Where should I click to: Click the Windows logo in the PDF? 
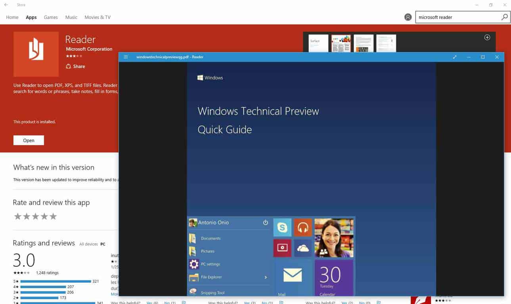tap(200, 78)
